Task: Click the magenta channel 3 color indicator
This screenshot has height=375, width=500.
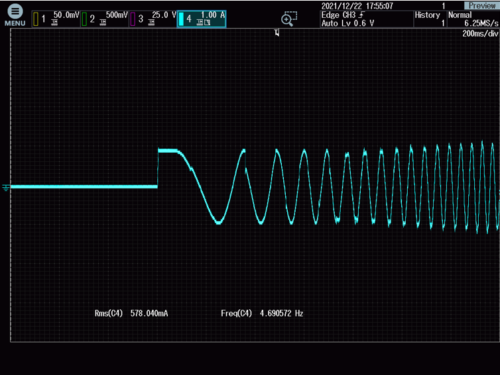Action: coord(133,19)
